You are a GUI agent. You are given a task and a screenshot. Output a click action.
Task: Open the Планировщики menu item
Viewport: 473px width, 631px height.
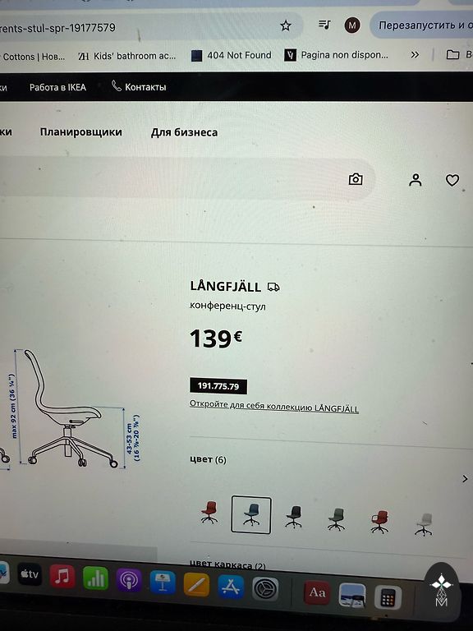pos(80,131)
